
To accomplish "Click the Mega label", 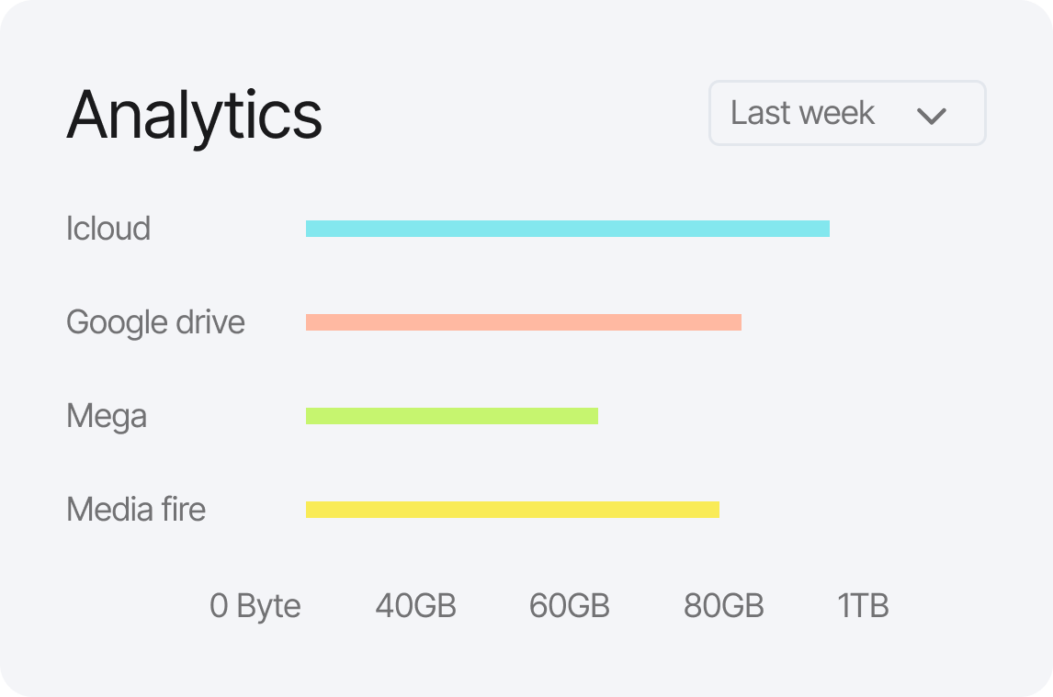I will (107, 416).
